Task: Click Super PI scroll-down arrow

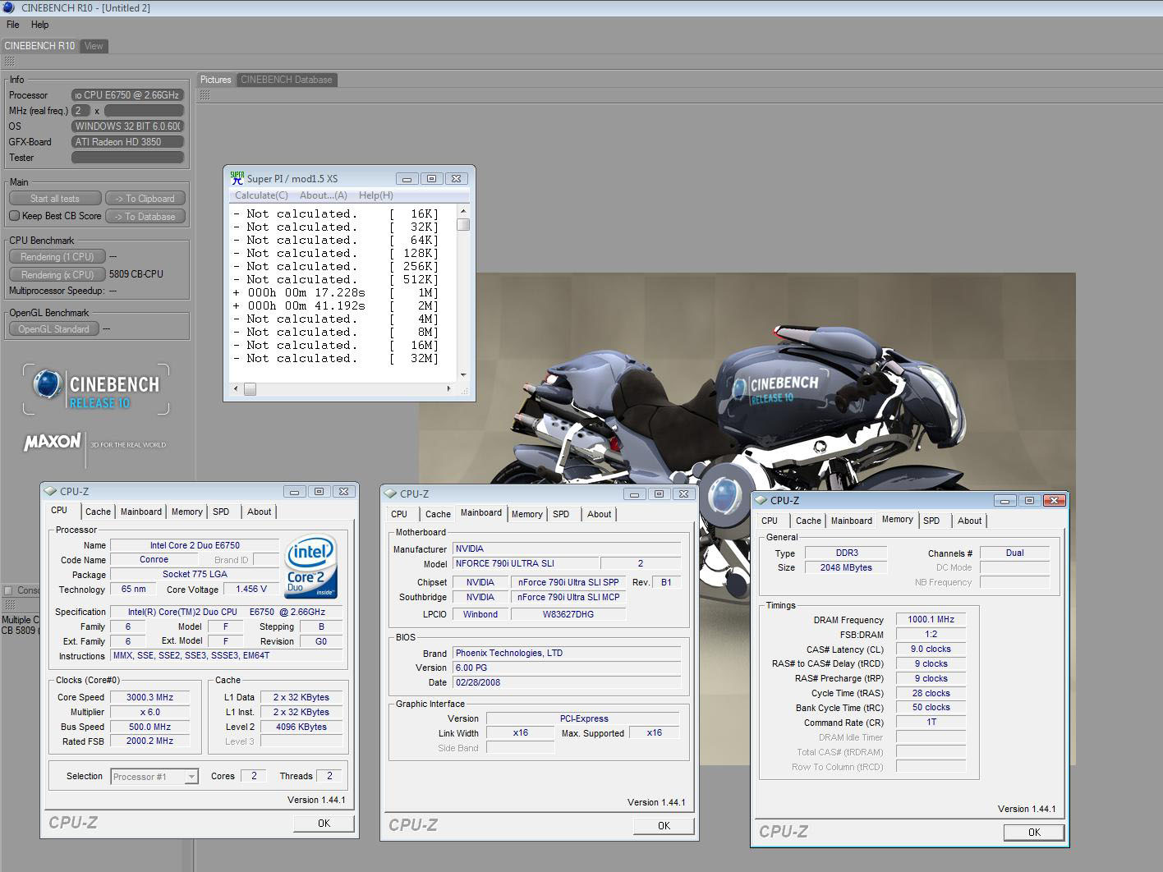Action: 463,375
